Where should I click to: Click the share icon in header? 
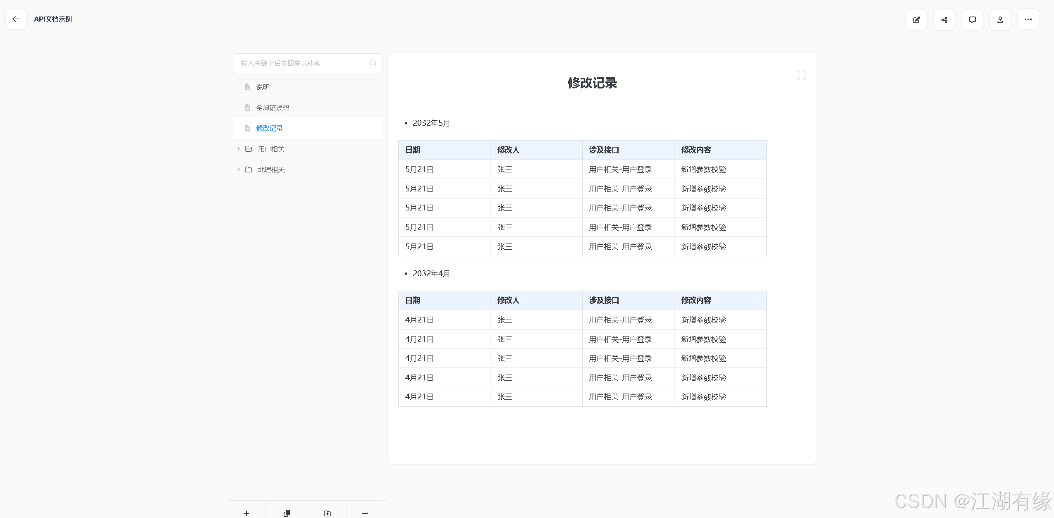pyautogui.click(x=944, y=19)
